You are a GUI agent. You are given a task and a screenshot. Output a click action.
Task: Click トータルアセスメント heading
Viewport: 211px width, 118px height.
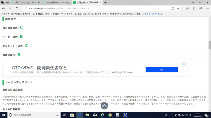point(19,82)
